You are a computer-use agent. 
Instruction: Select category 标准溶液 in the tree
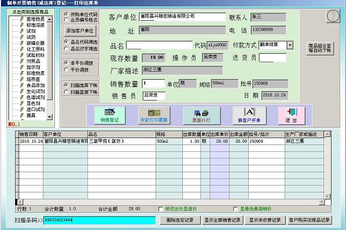pos(35,25)
